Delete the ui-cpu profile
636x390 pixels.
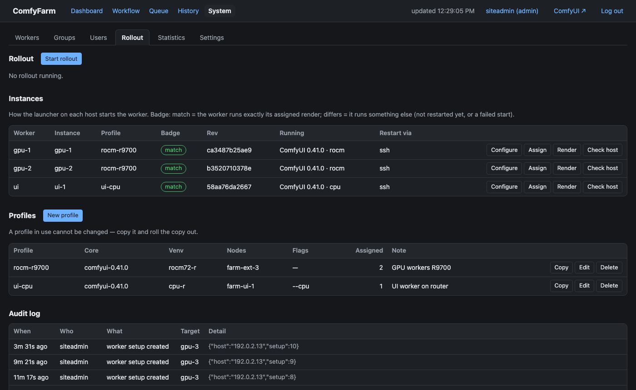609,286
